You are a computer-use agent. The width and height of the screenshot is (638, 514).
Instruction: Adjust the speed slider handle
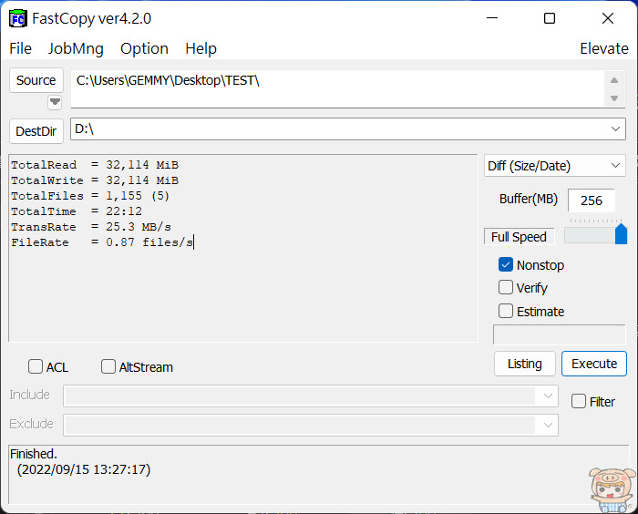coord(621,233)
